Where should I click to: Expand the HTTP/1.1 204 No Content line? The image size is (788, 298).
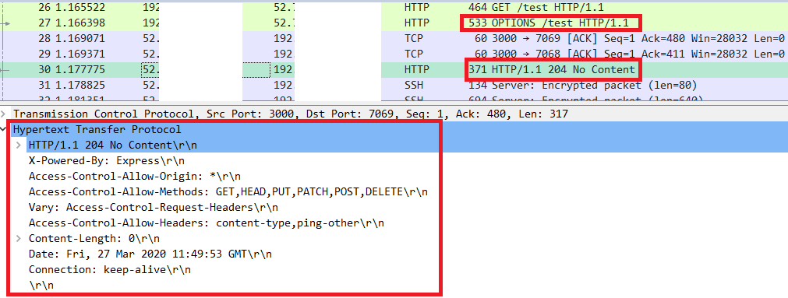[x=19, y=145]
